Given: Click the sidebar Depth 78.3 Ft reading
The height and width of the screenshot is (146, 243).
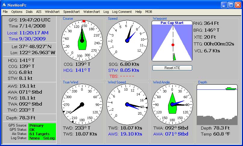Looking at the screenshot, I should click(x=21, y=118).
